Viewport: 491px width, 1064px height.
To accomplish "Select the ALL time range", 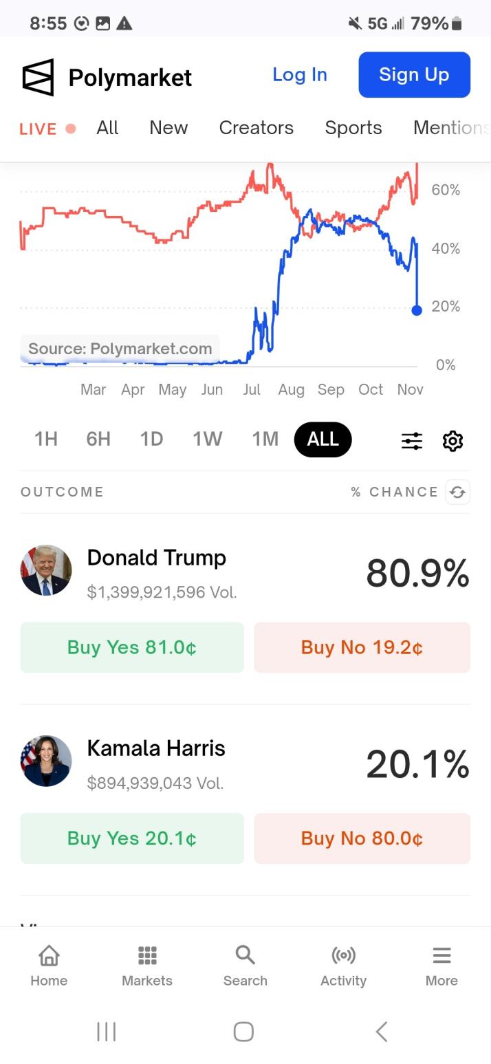I will 323,439.
